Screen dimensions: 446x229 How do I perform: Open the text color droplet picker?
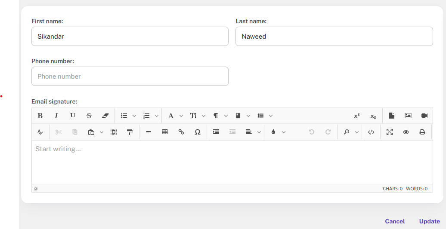click(273, 132)
